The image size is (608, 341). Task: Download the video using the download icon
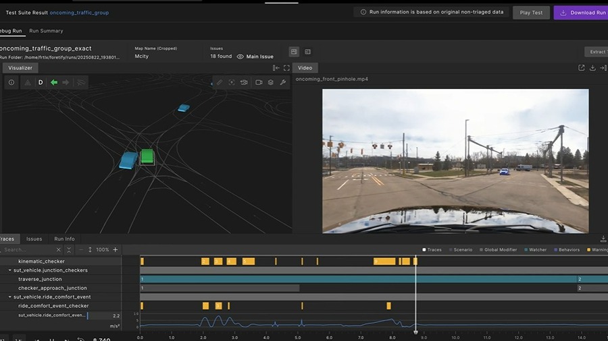click(x=592, y=68)
